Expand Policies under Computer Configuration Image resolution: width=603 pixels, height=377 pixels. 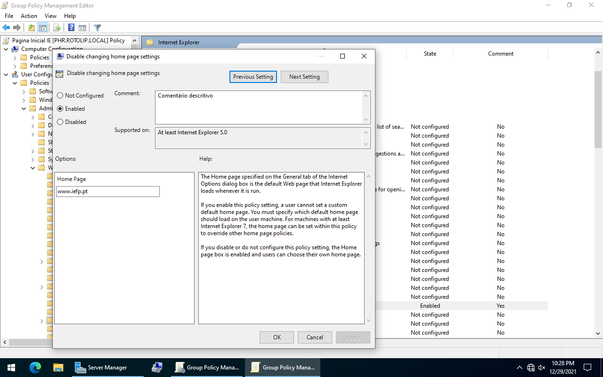point(15,57)
